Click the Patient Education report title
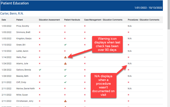 [15, 3]
